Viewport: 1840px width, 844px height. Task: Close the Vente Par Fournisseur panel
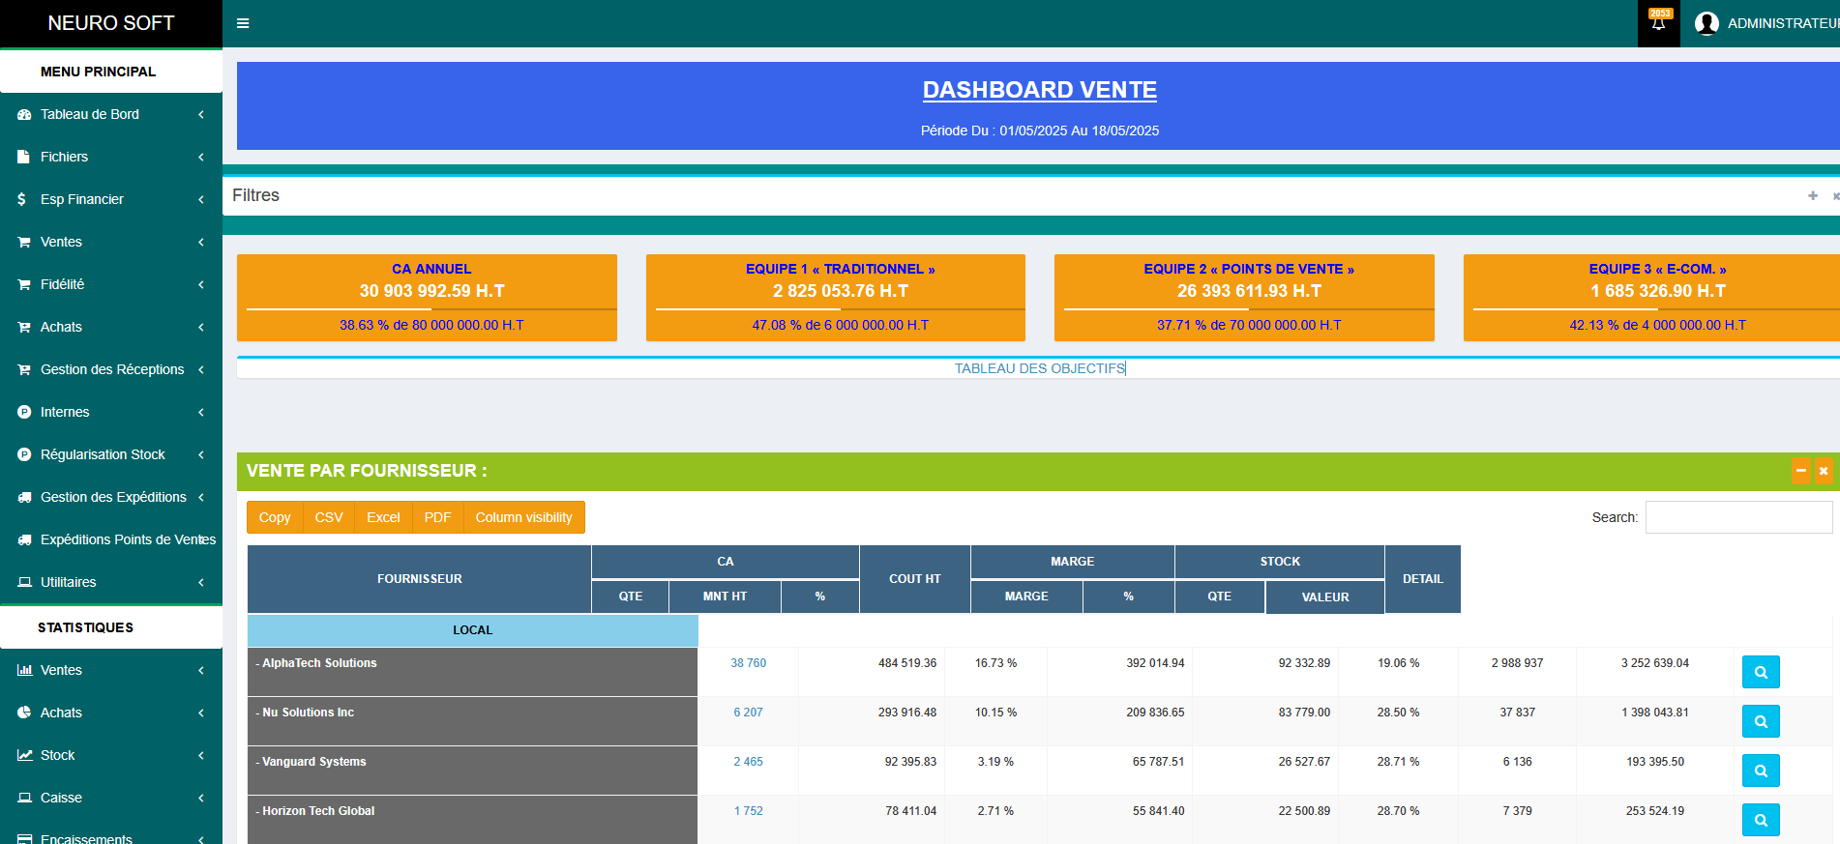(x=1823, y=471)
